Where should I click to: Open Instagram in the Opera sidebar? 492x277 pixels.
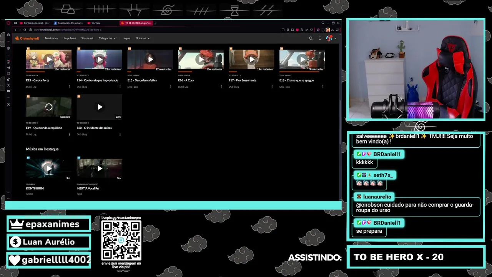pyautogui.click(x=8, y=73)
